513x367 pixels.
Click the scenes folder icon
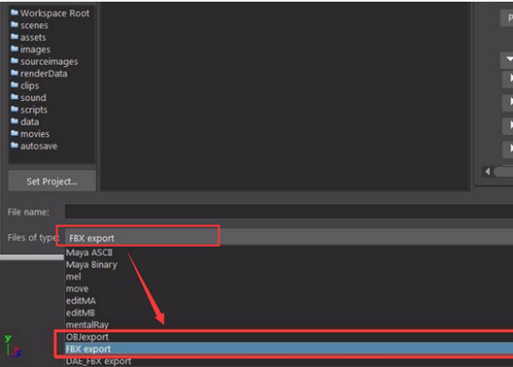coord(15,25)
